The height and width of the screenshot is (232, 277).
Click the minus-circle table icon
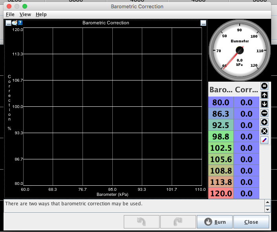(x=264, y=113)
